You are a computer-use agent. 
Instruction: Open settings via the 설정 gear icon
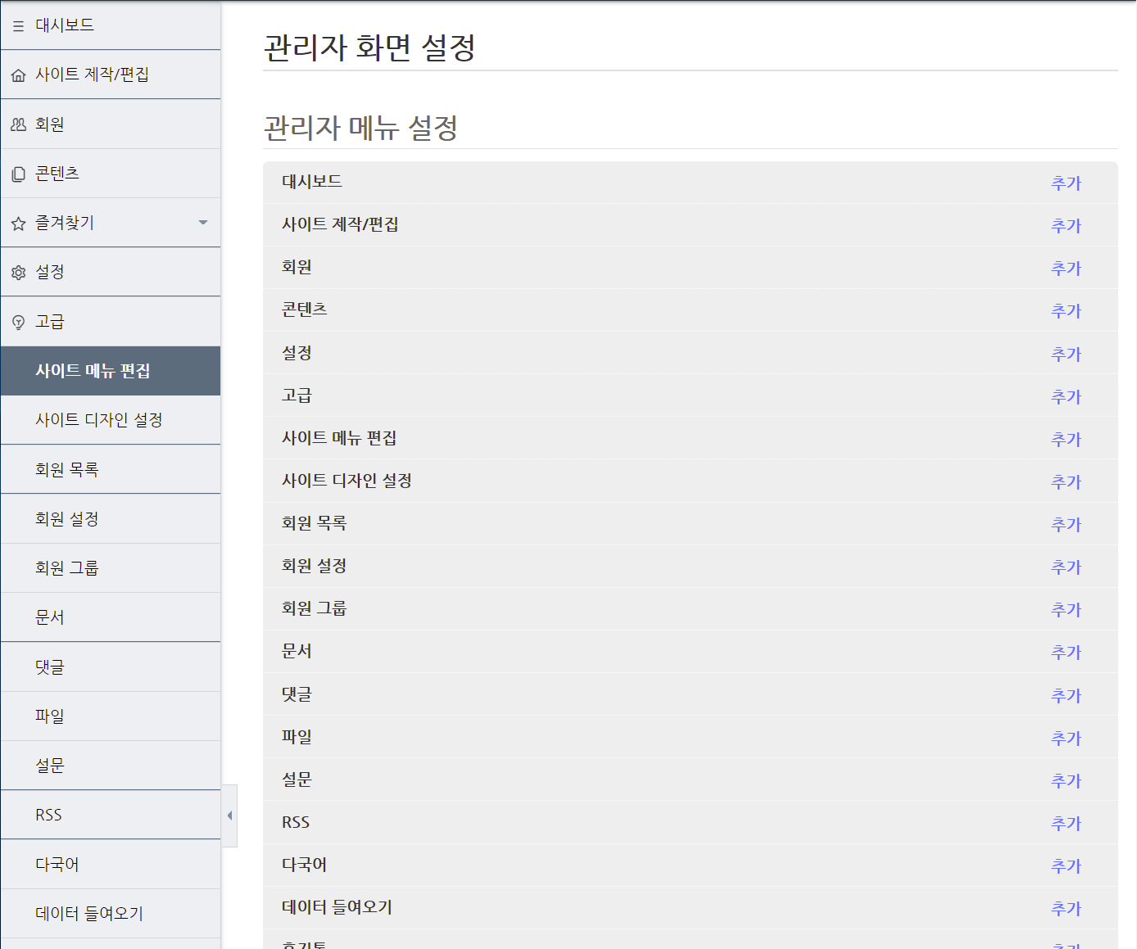click(x=18, y=272)
